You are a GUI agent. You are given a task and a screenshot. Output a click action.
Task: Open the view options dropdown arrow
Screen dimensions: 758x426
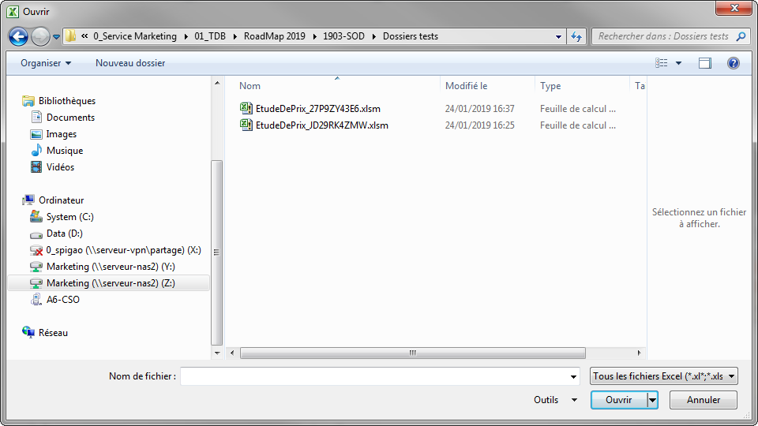[678, 63]
